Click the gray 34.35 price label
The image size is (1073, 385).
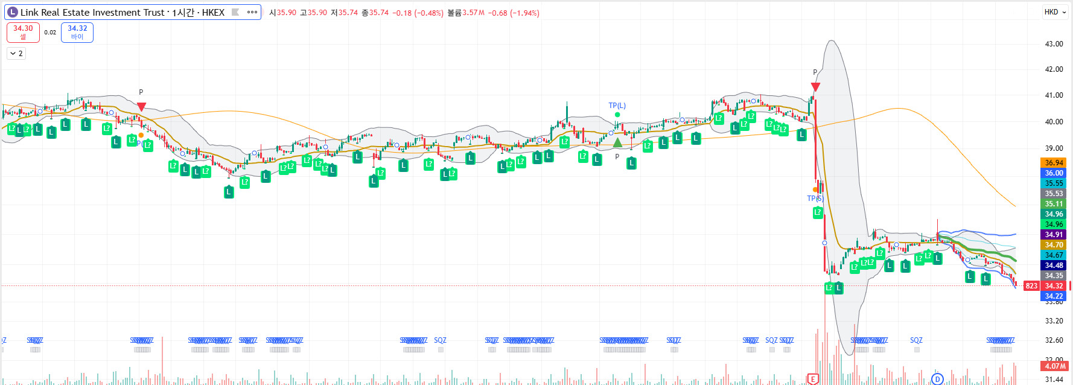coord(1054,276)
